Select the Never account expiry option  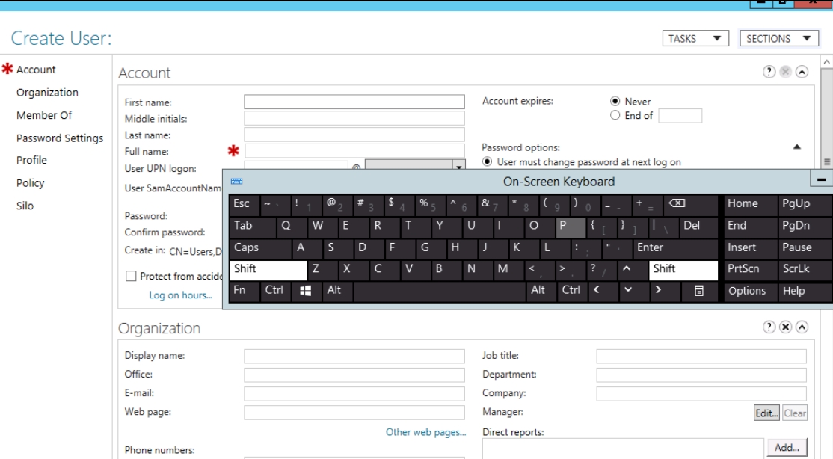pyautogui.click(x=615, y=102)
